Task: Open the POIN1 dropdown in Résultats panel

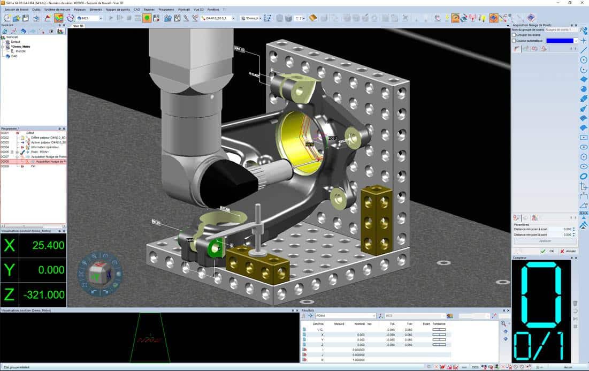Action: pyautogui.click(x=346, y=316)
